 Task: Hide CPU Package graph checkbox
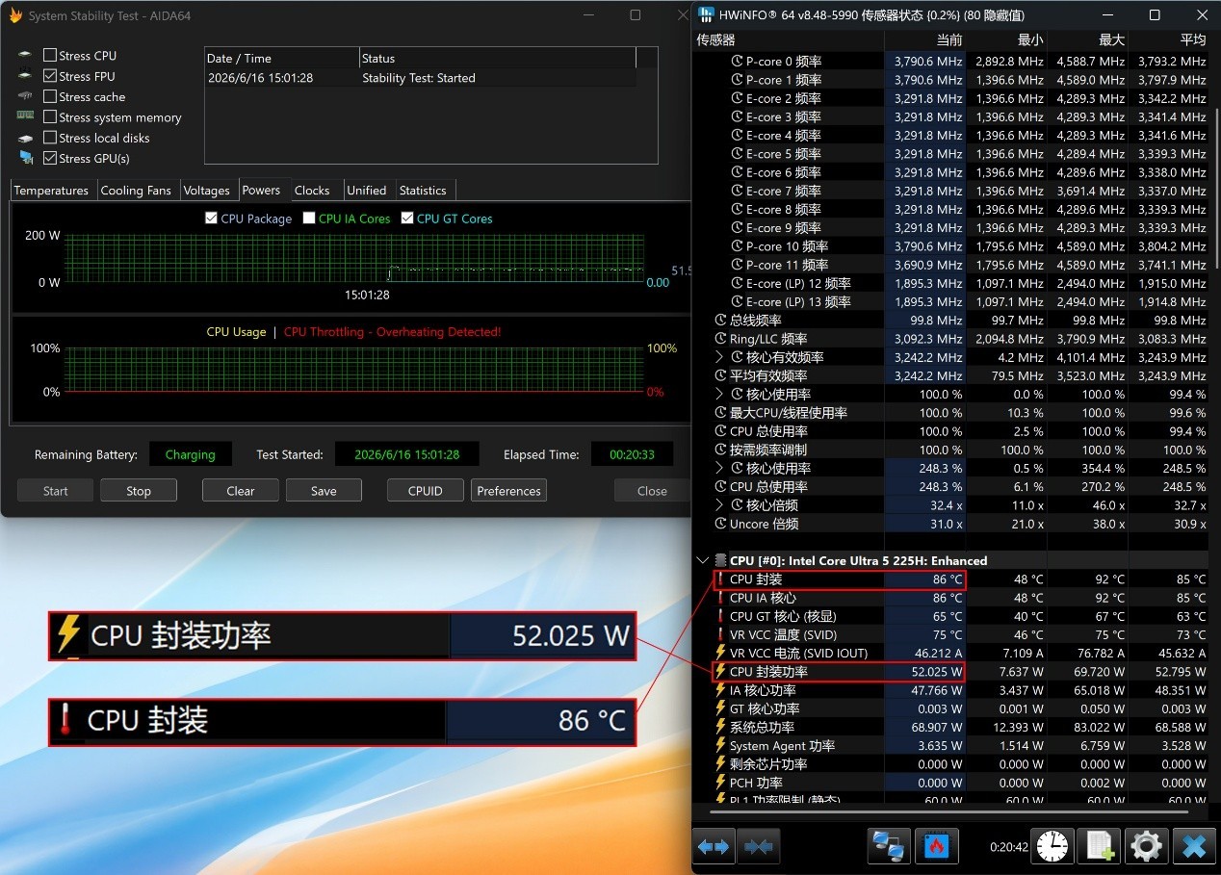coord(212,219)
